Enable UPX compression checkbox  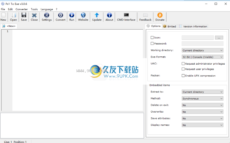click(183, 76)
